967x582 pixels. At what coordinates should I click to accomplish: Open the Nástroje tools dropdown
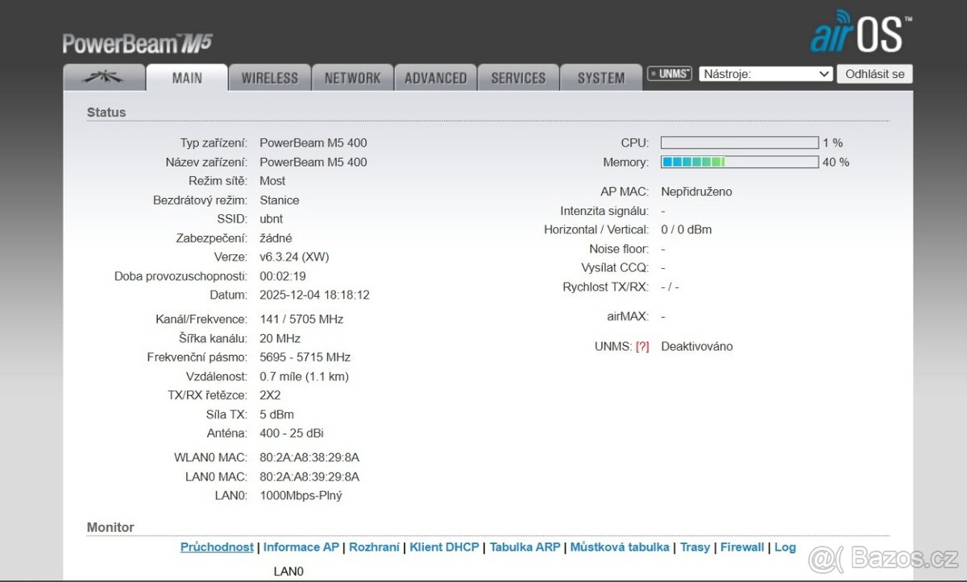(766, 74)
